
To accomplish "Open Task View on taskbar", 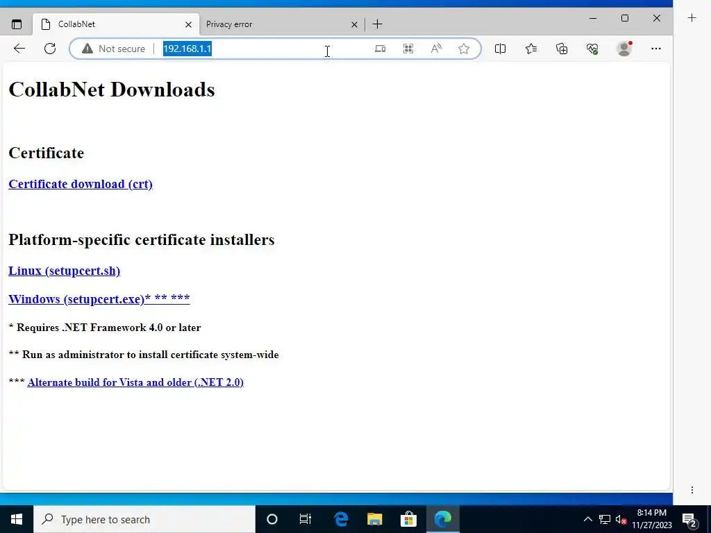I will [x=306, y=519].
